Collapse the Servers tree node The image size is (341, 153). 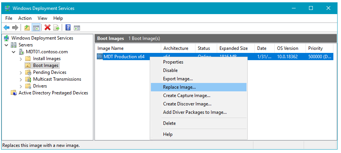[6, 45]
